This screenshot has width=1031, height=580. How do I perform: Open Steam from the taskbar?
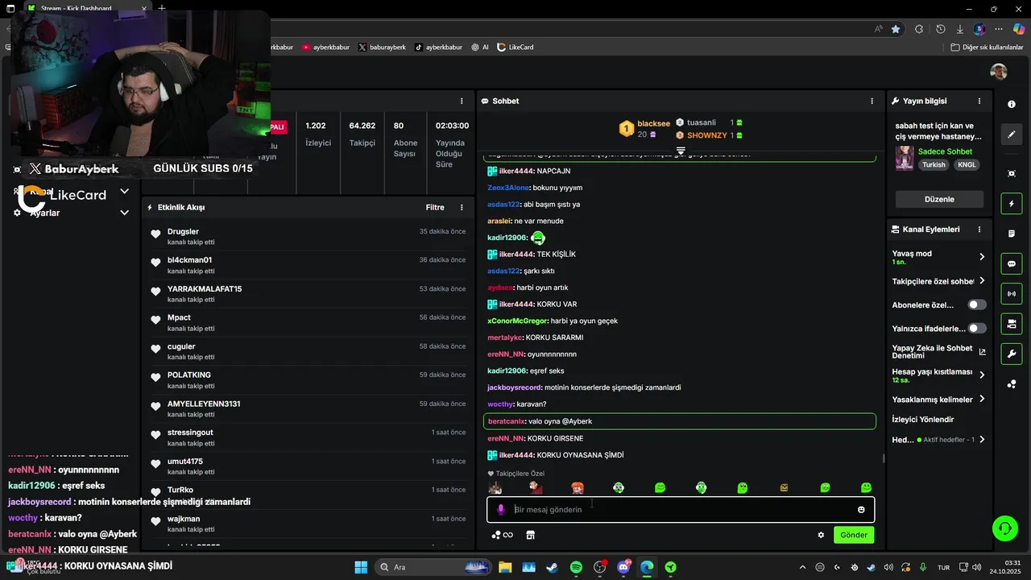click(x=553, y=567)
